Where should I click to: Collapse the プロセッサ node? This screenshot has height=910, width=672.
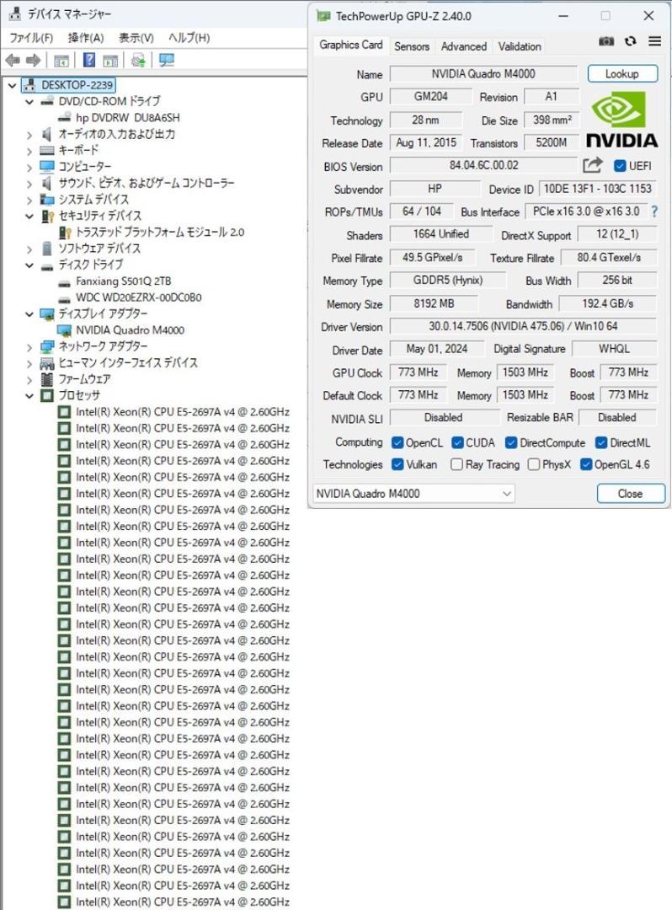(x=29, y=396)
